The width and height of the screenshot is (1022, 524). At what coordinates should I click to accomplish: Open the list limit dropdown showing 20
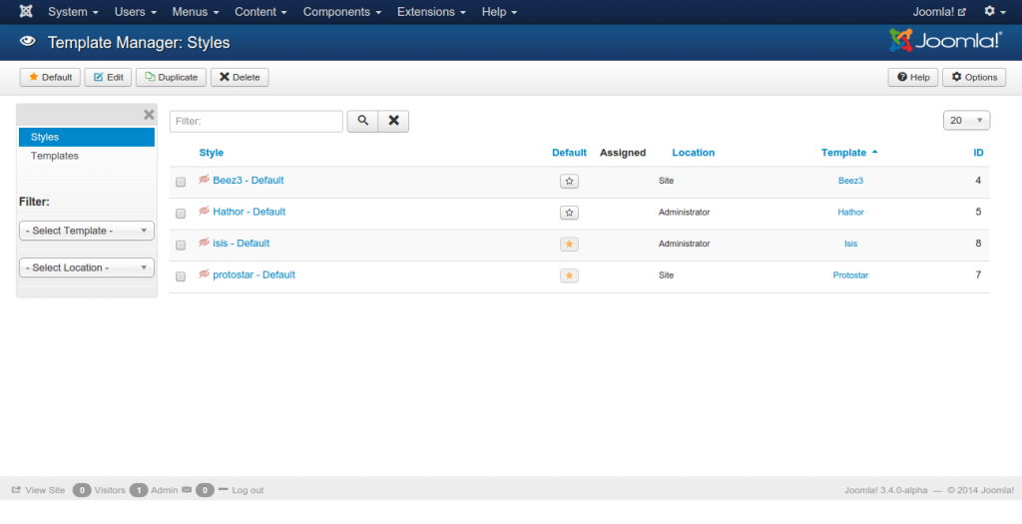click(966, 120)
